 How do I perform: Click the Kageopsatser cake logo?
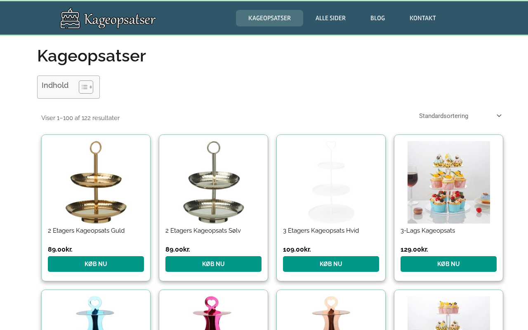pos(108,19)
